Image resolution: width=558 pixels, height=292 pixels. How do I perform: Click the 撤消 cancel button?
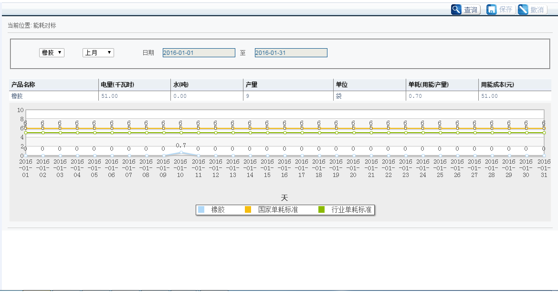[532, 10]
